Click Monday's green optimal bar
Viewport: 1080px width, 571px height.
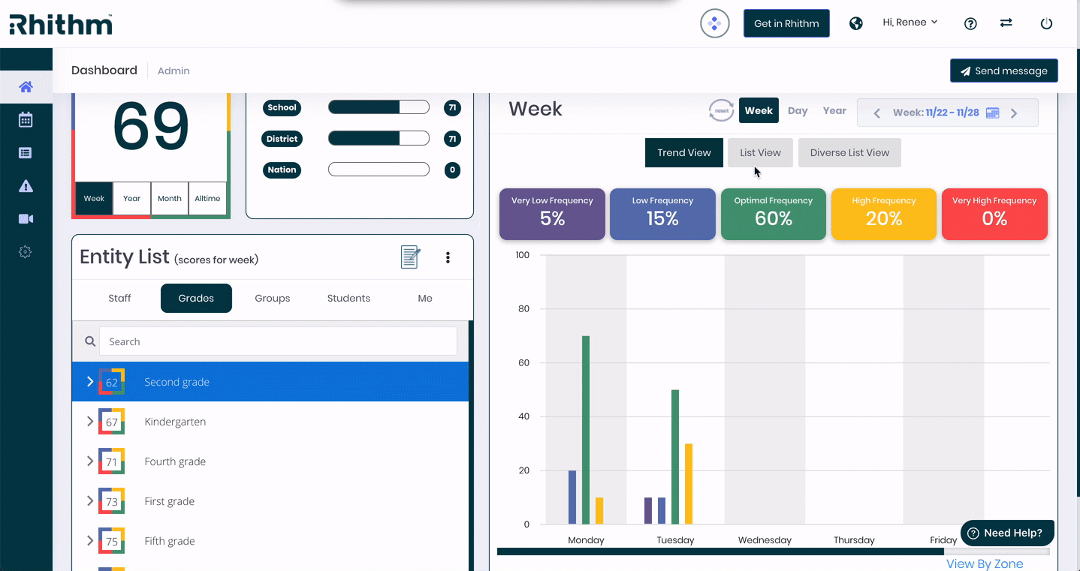586,430
